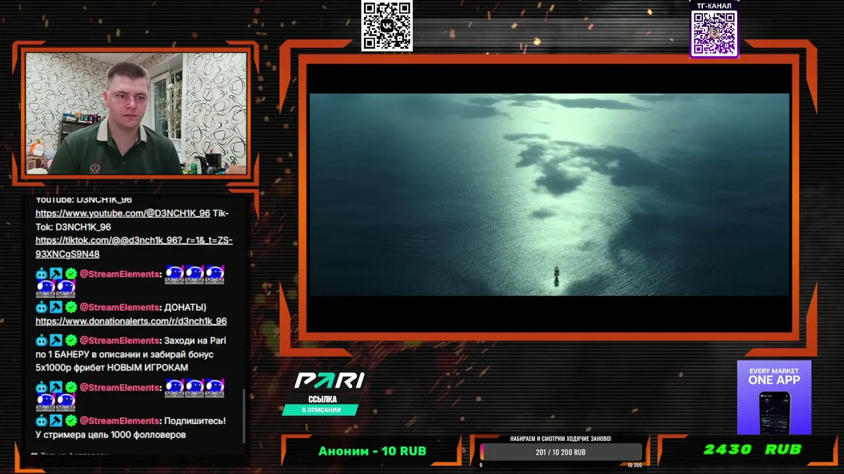Click the 'Аноним - 10 RUB' donation text

pos(373,451)
